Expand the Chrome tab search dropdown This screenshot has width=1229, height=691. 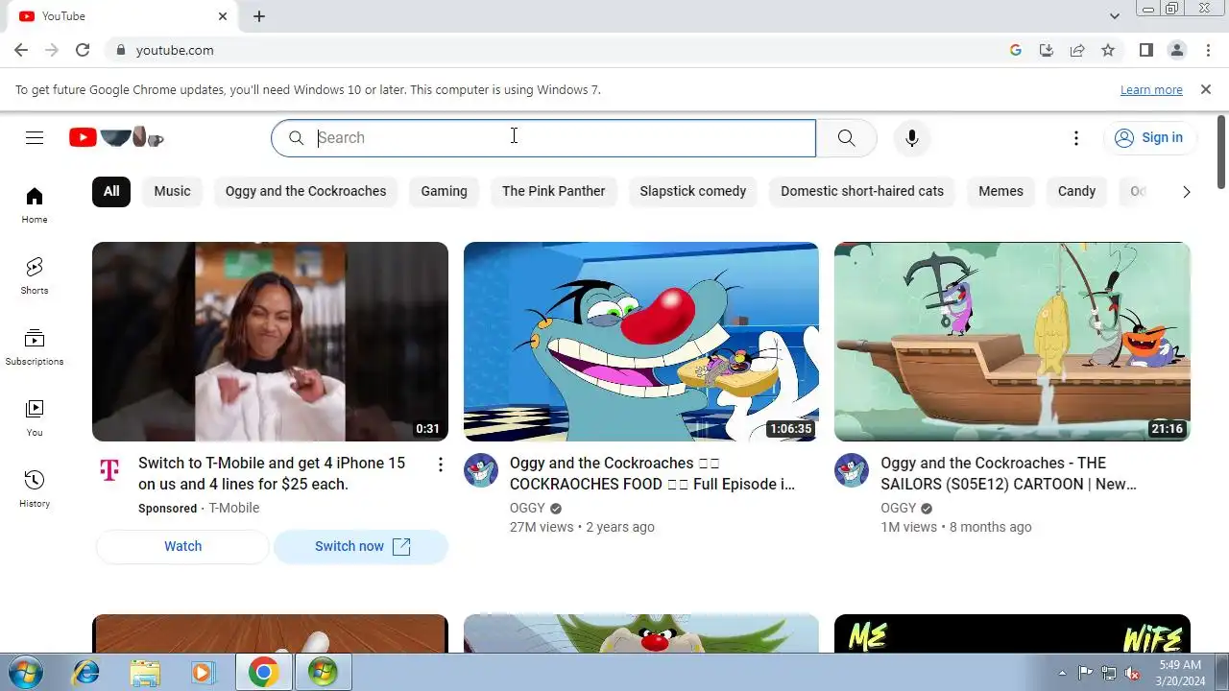click(x=1115, y=16)
